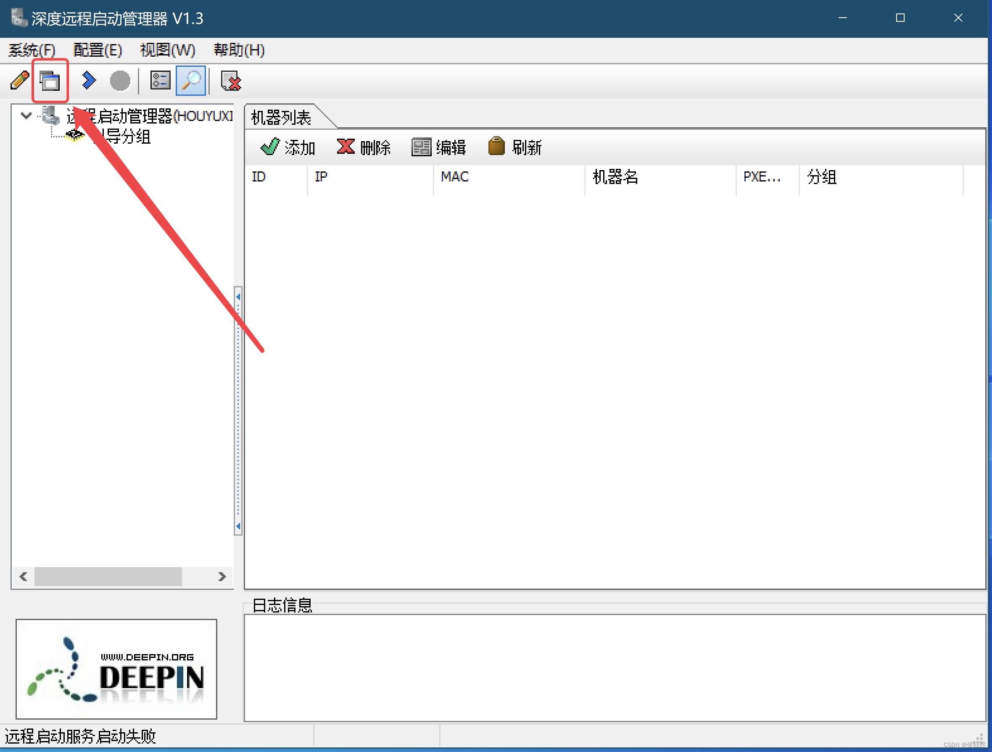Click the 编辑 edit machine button
Viewport: 992px width, 752px height.
click(x=439, y=147)
